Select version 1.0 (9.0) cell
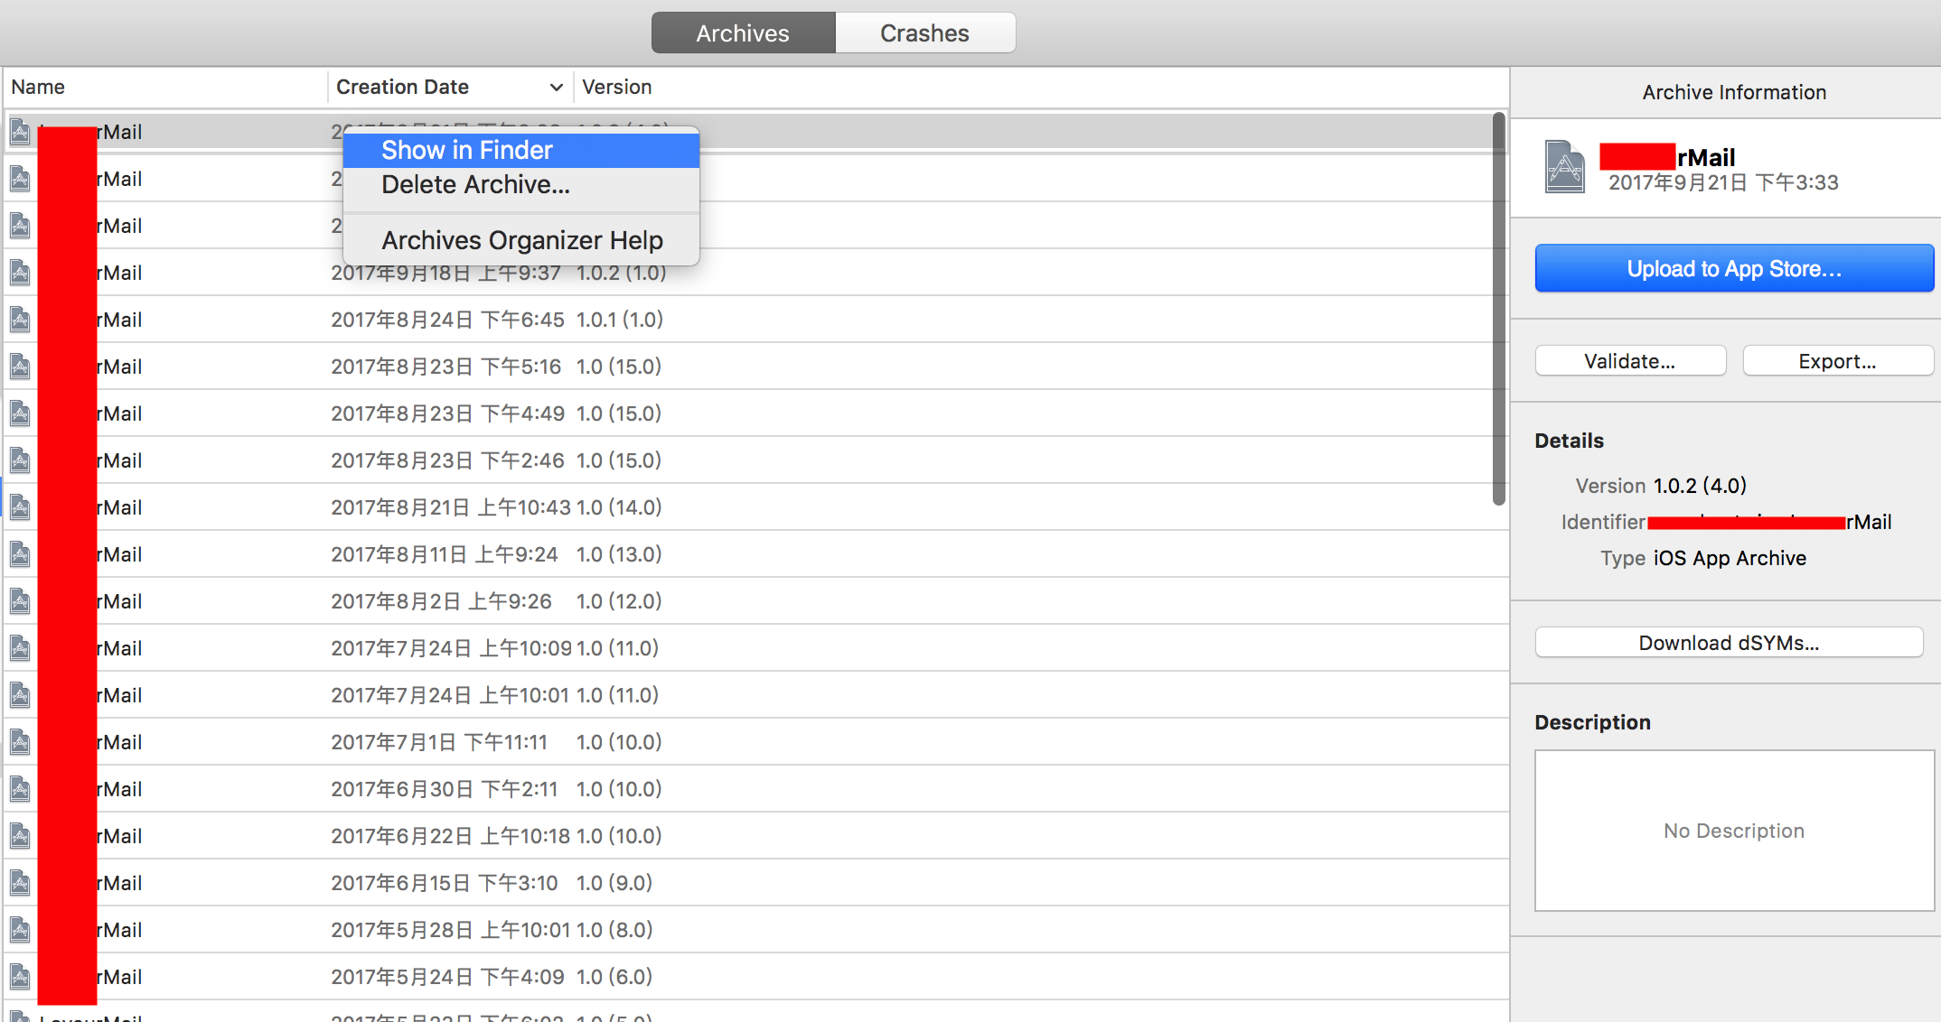 coord(614,883)
